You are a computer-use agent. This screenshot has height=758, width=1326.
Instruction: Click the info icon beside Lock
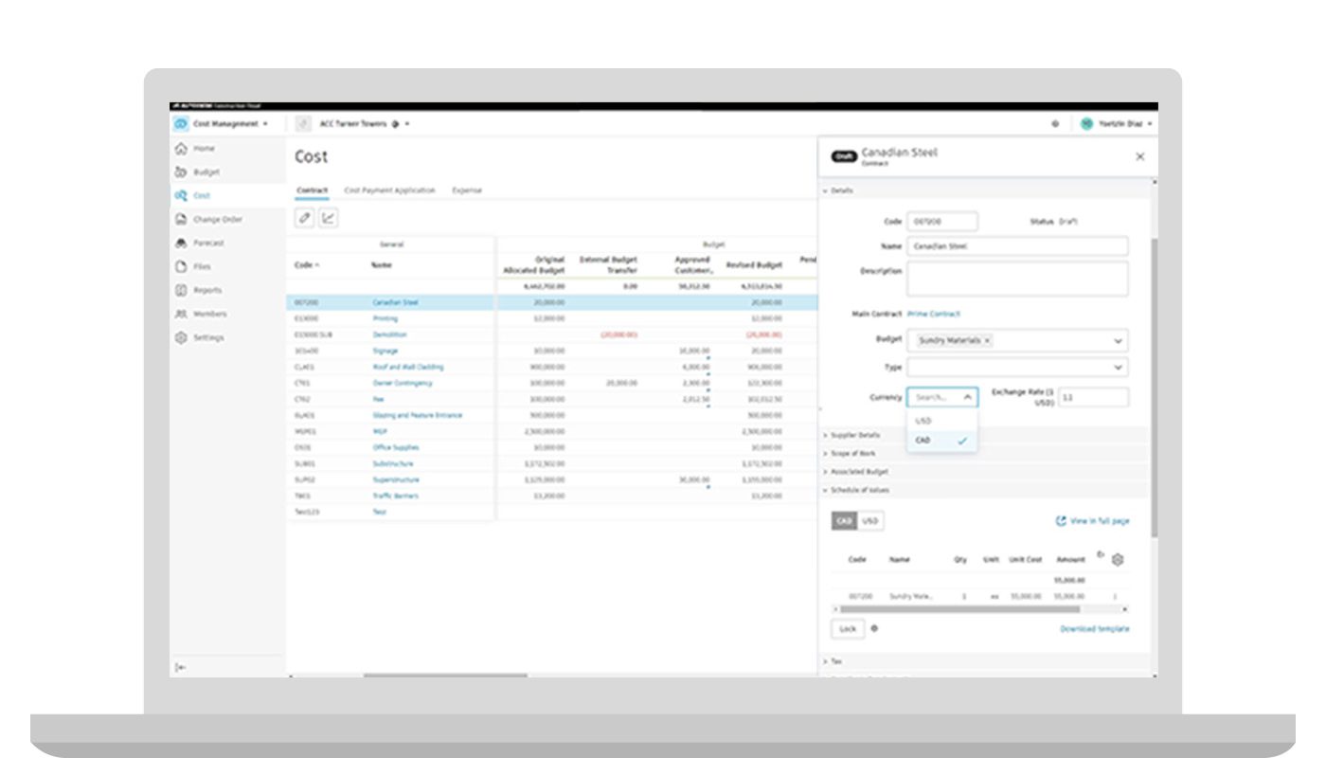click(873, 628)
